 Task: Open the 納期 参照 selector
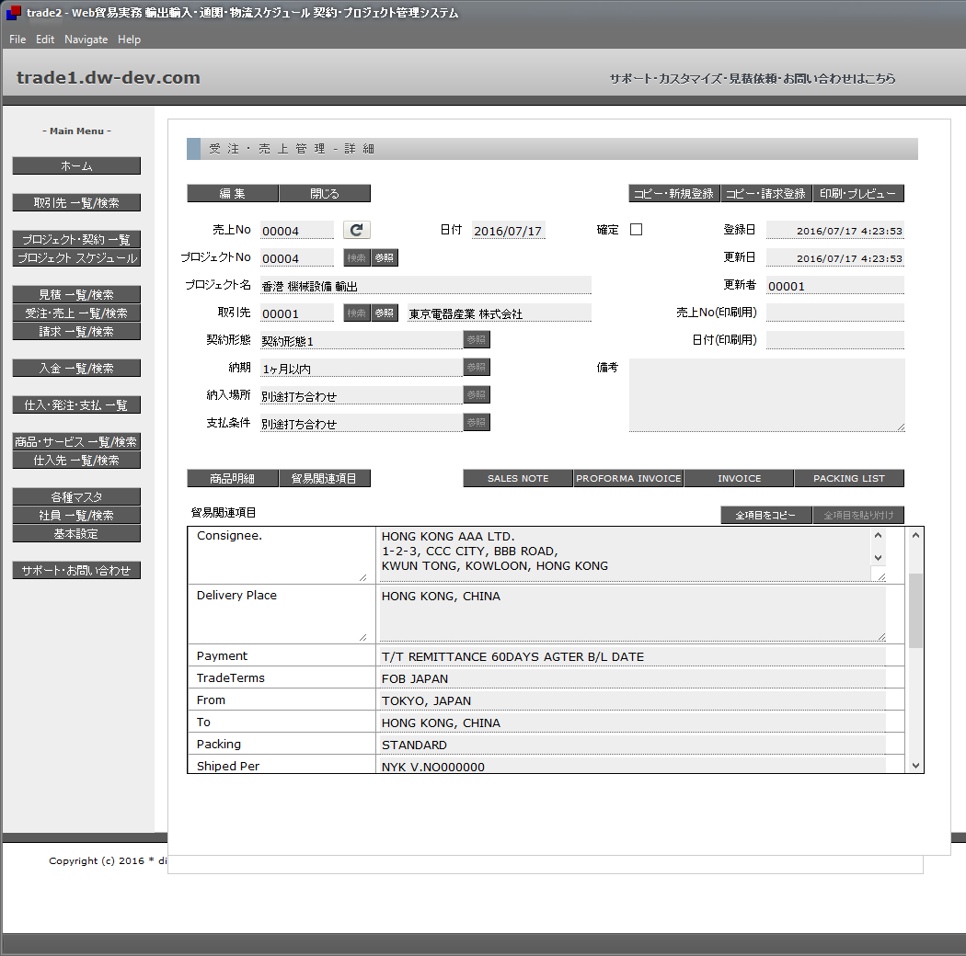(x=476, y=368)
